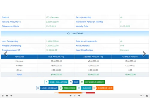Click Principal adjusted amount 40,00,000.00
Screen dimensions: 150x112
click(x=93, y=61)
